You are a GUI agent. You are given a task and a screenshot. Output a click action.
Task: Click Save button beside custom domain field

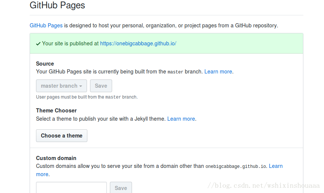coord(121,187)
